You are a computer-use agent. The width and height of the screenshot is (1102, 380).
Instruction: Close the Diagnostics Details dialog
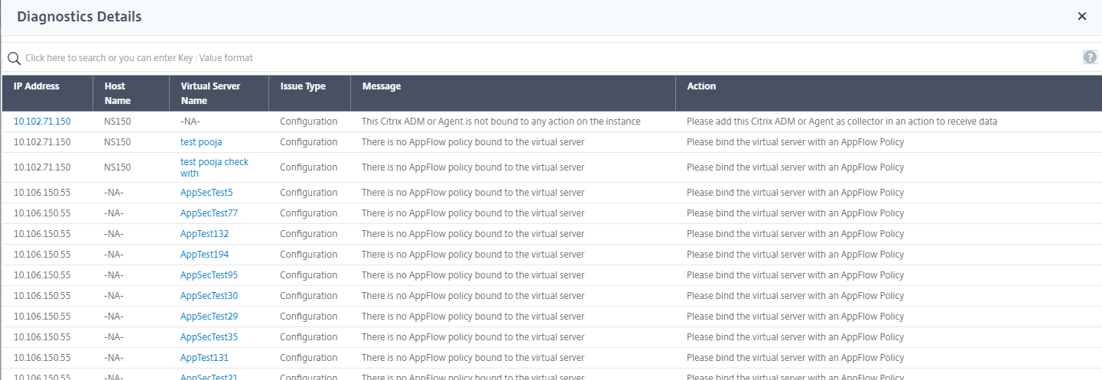[x=1081, y=16]
